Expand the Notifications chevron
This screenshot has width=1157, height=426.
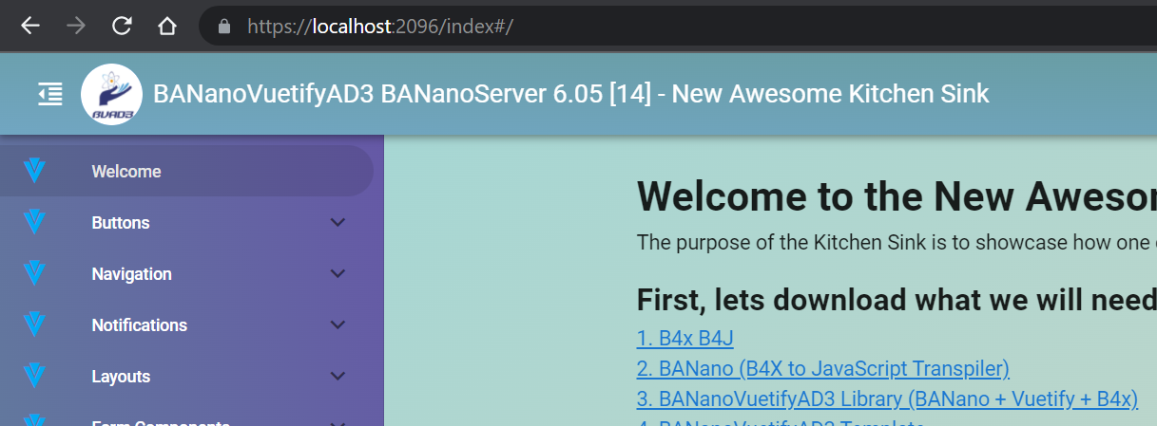click(337, 325)
